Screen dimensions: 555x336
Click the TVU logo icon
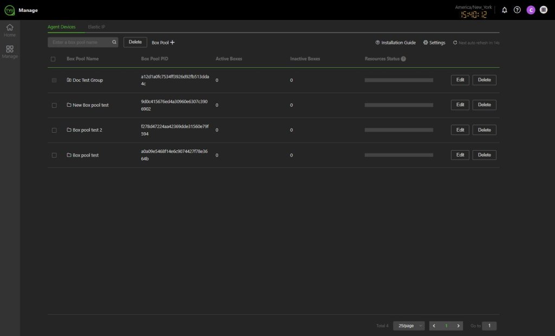coord(10,10)
